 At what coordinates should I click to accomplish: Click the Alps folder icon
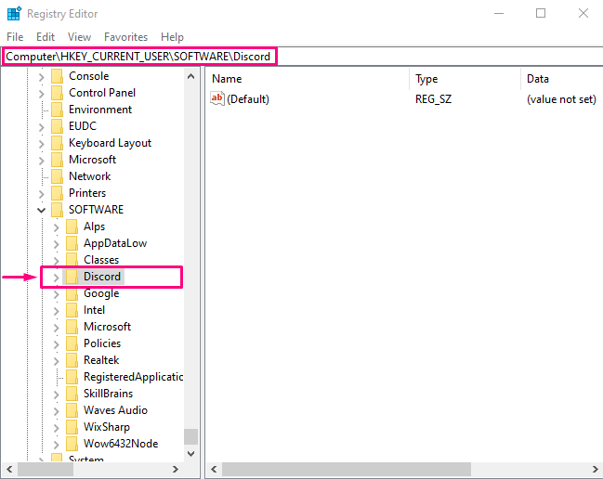coord(72,227)
